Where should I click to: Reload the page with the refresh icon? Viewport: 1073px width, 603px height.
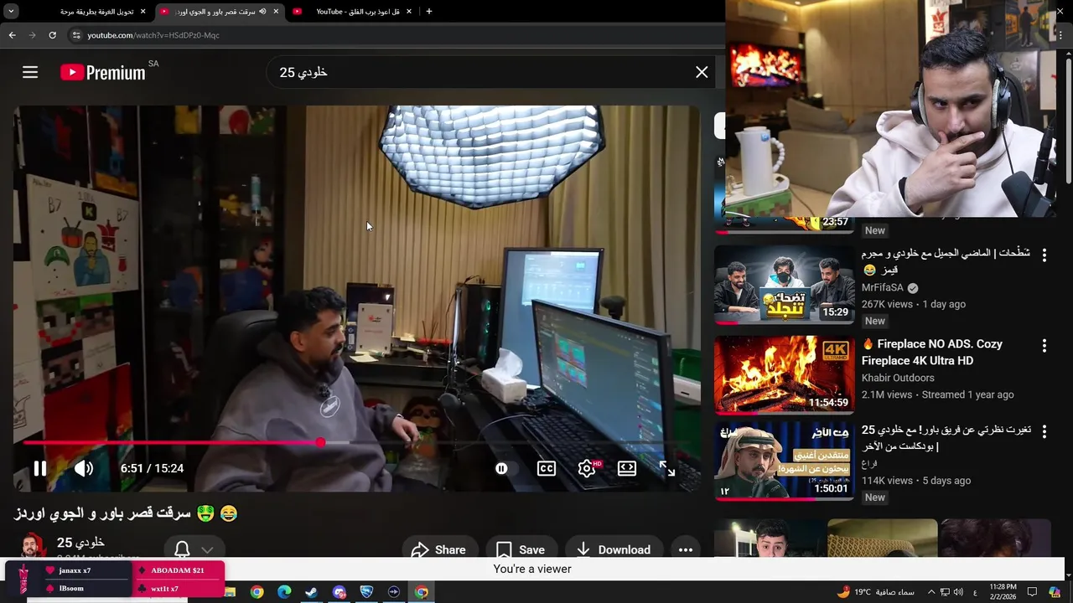point(52,35)
